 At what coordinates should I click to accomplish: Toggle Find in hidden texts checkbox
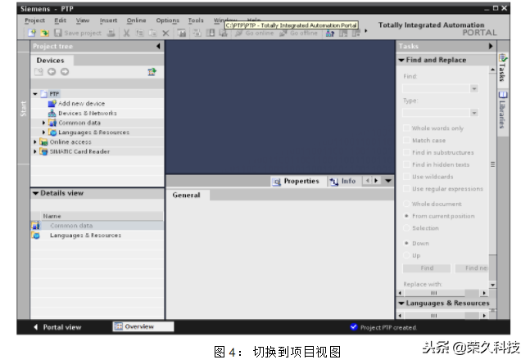(x=406, y=164)
